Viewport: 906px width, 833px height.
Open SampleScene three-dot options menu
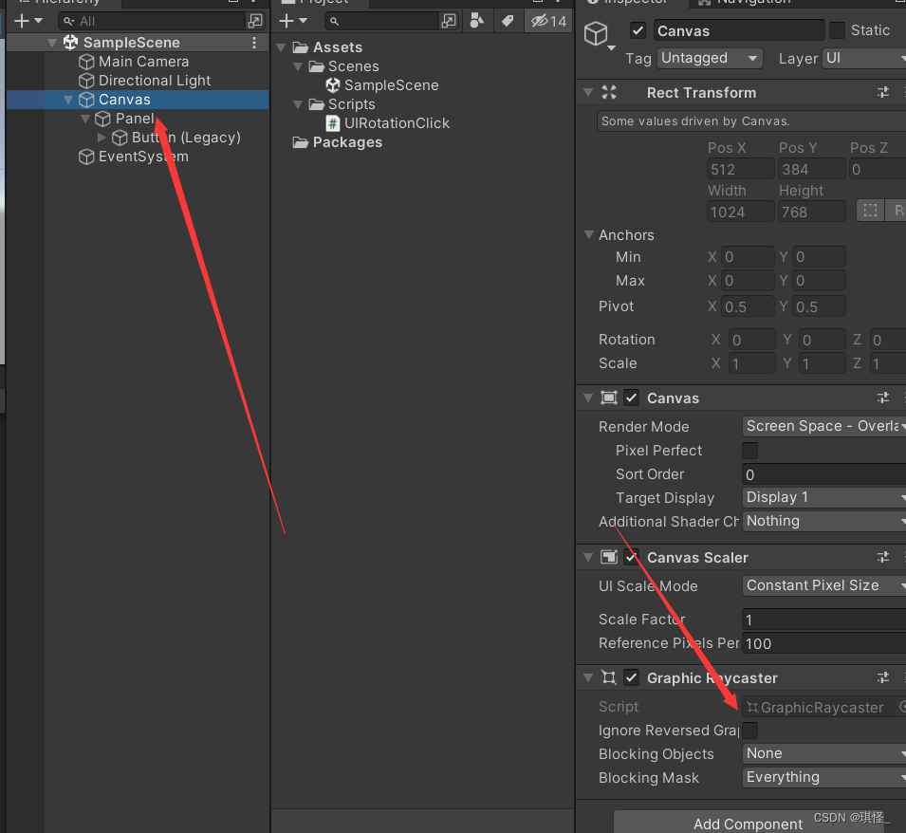pos(254,42)
